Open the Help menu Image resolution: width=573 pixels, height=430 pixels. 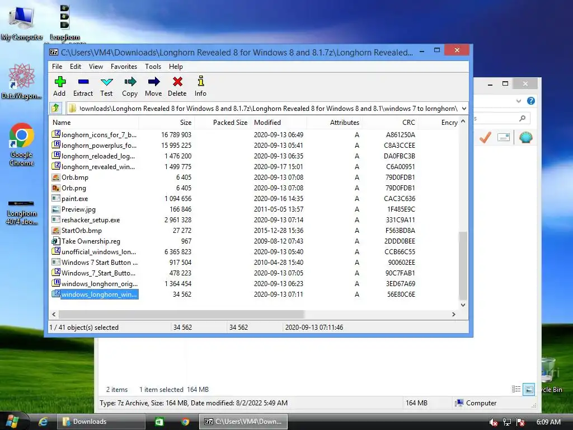coord(176,67)
